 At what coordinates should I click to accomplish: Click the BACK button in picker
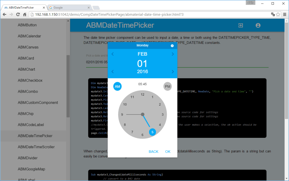153,152
